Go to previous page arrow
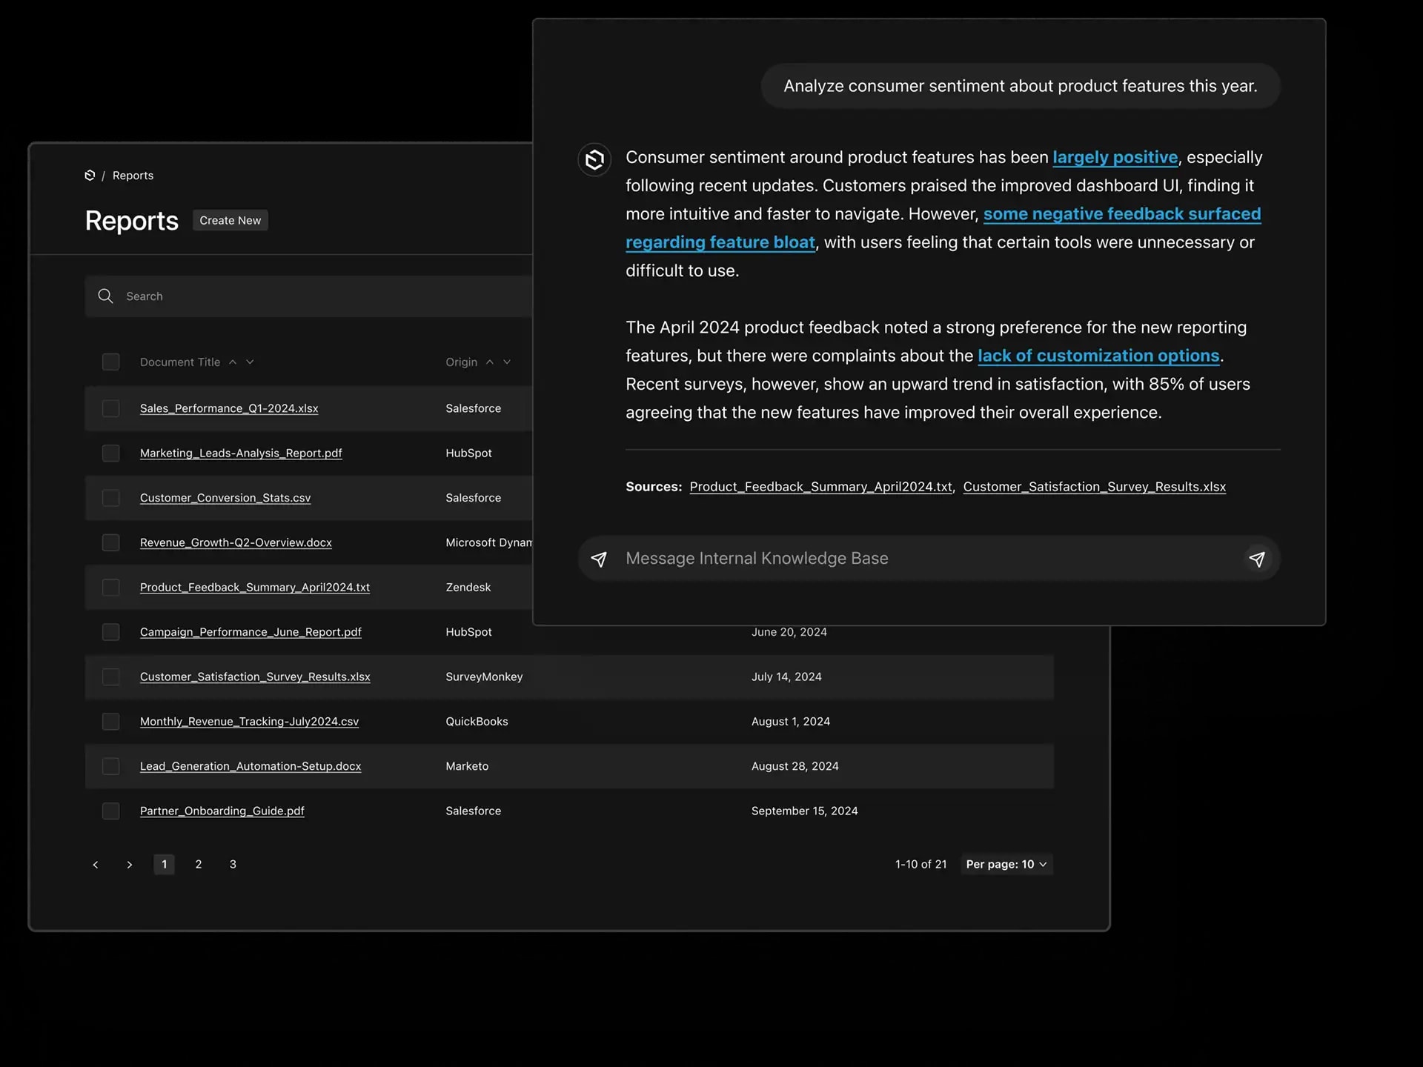 96,865
